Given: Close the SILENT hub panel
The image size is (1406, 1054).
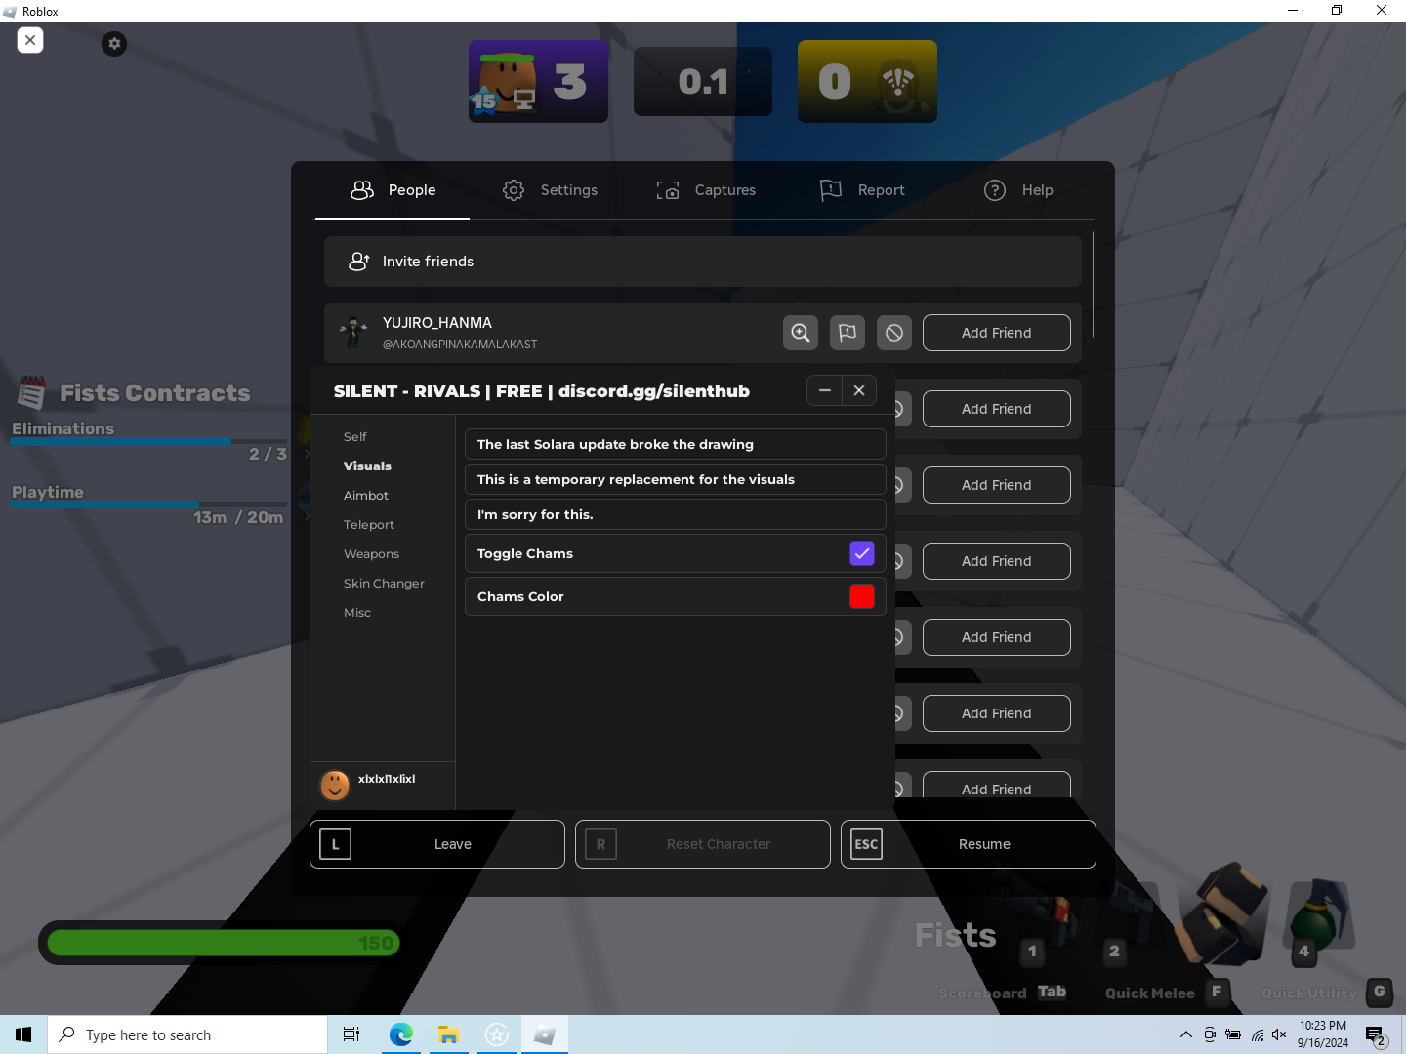Looking at the screenshot, I should tap(859, 390).
